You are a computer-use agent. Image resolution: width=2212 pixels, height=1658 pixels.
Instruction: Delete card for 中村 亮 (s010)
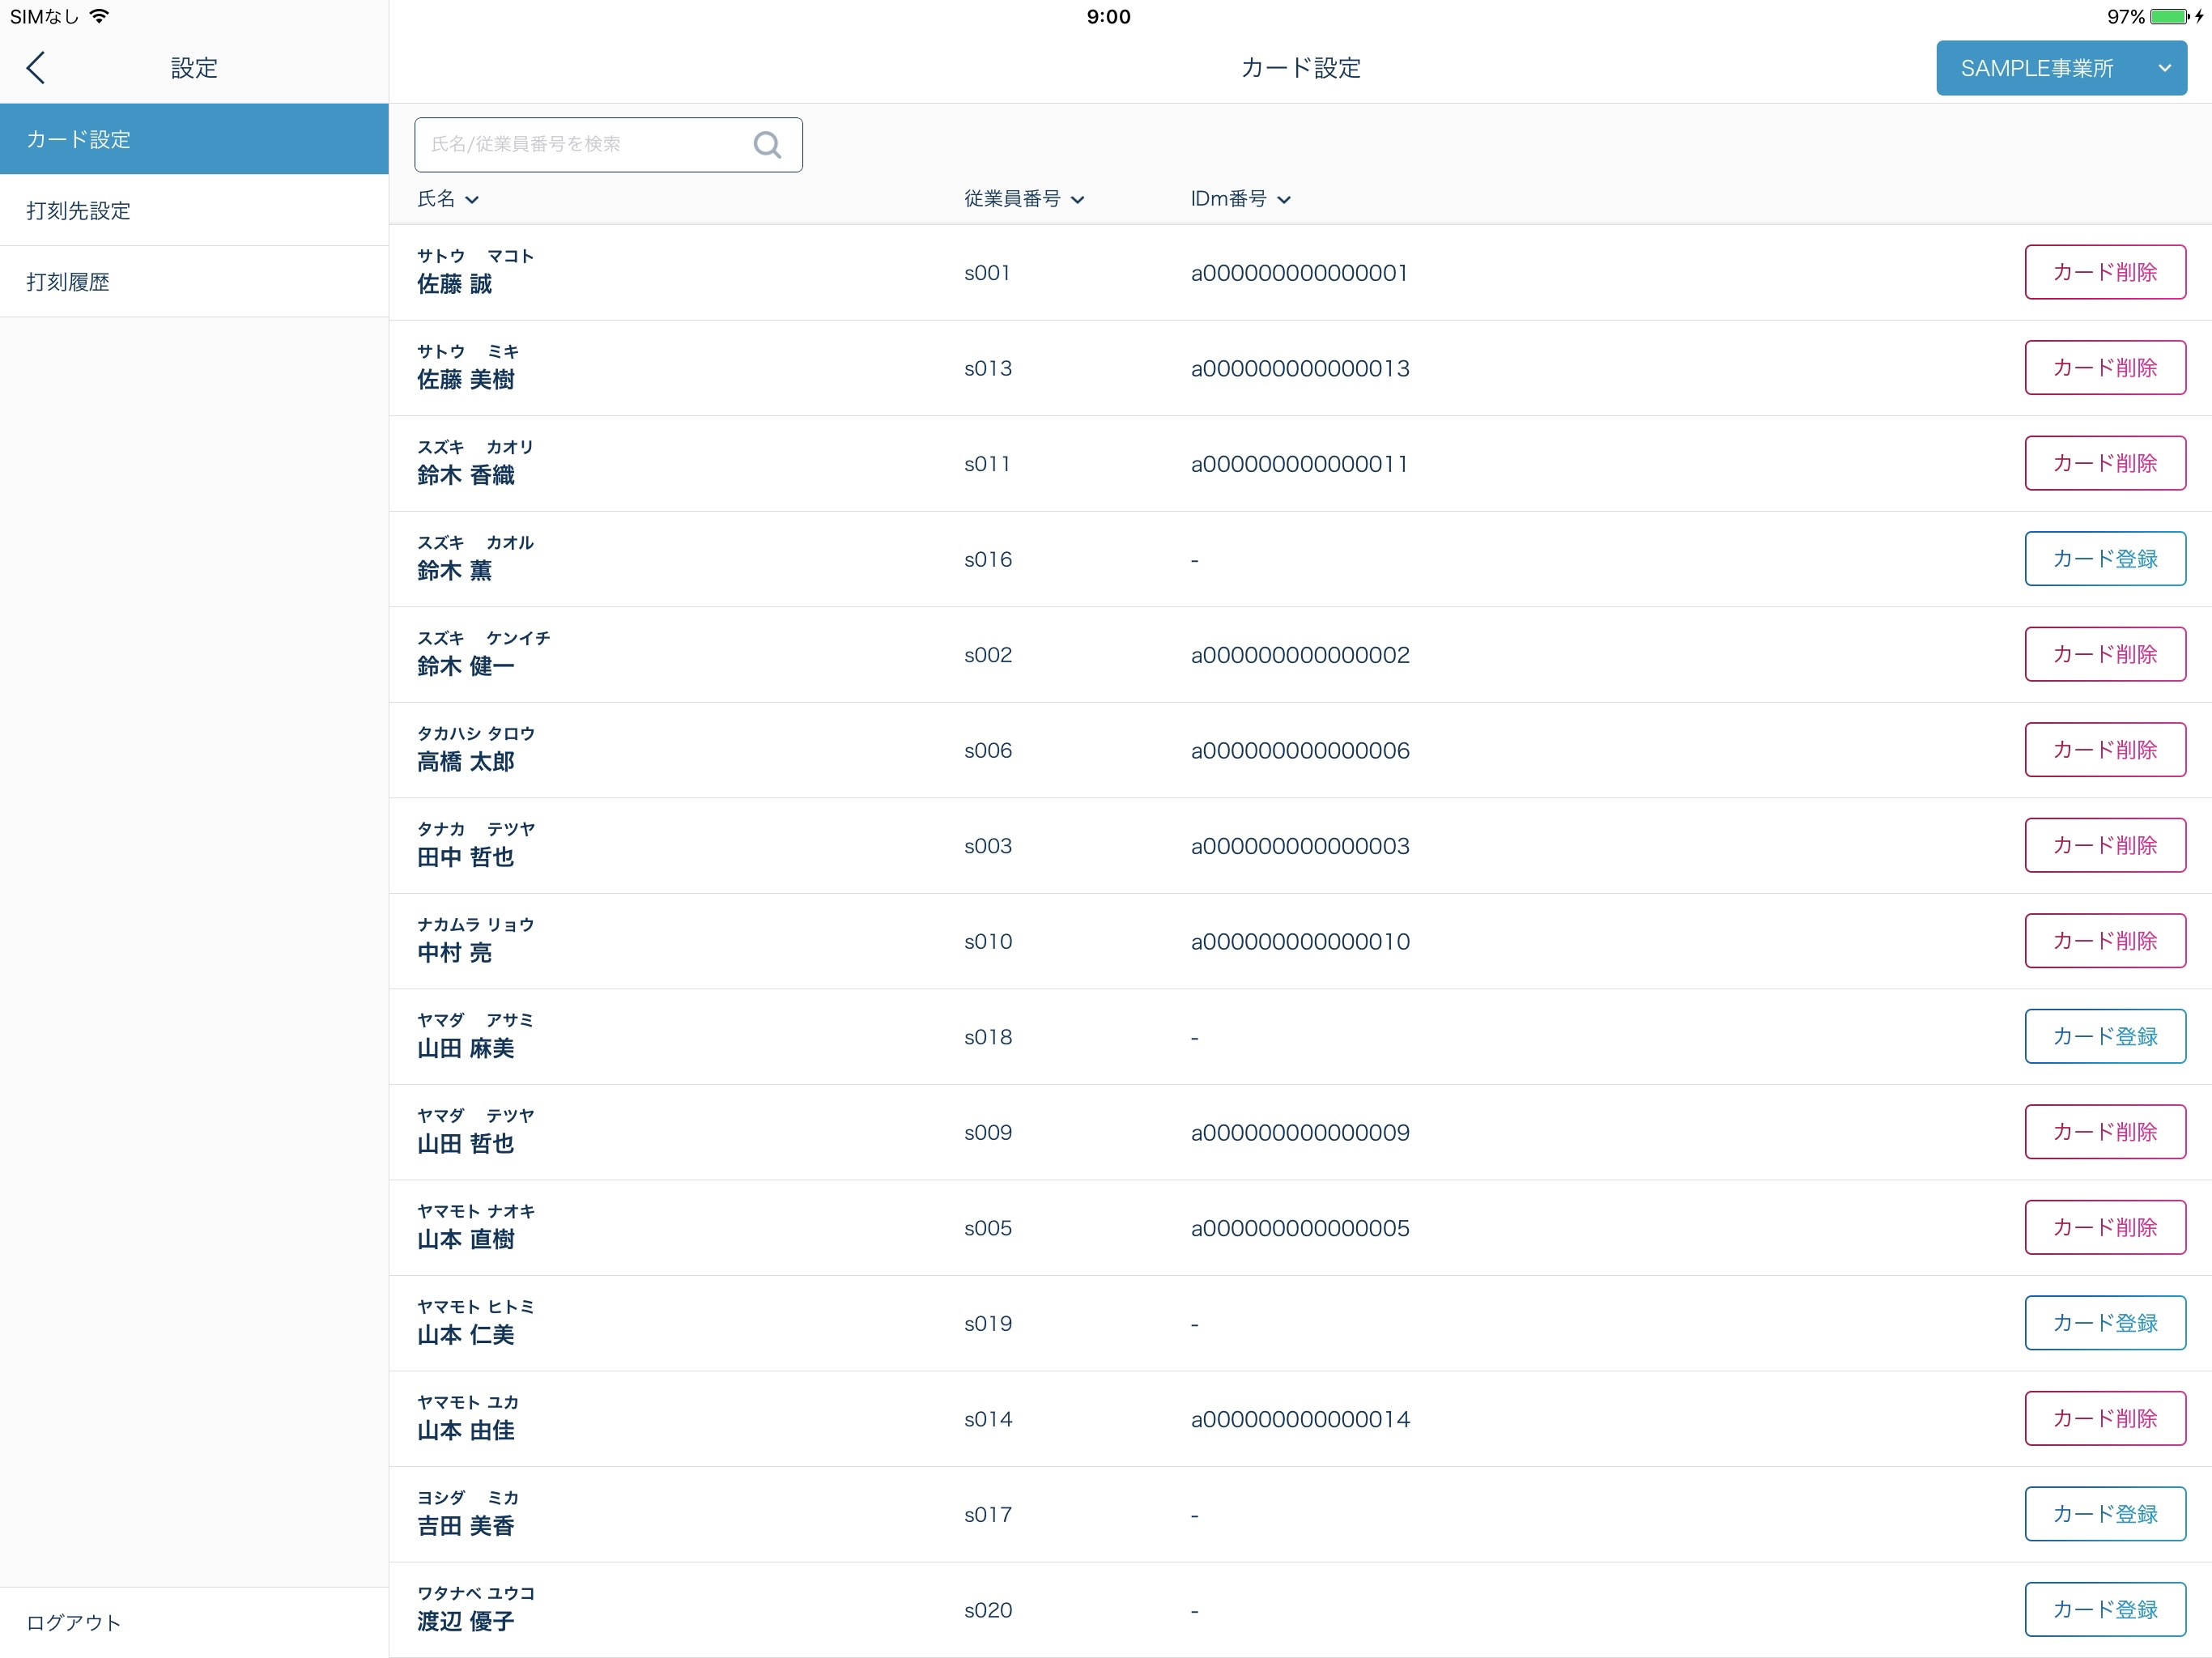pyautogui.click(x=2104, y=941)
